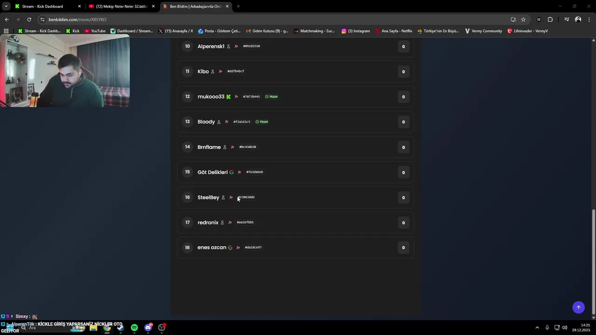
Task: Click the score box in Brnflame's row
Action: click(x=403, y=147)
